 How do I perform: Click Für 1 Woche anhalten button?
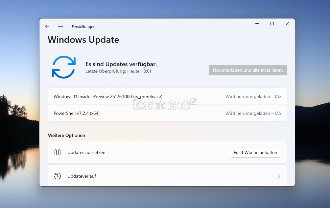(255, 152)
